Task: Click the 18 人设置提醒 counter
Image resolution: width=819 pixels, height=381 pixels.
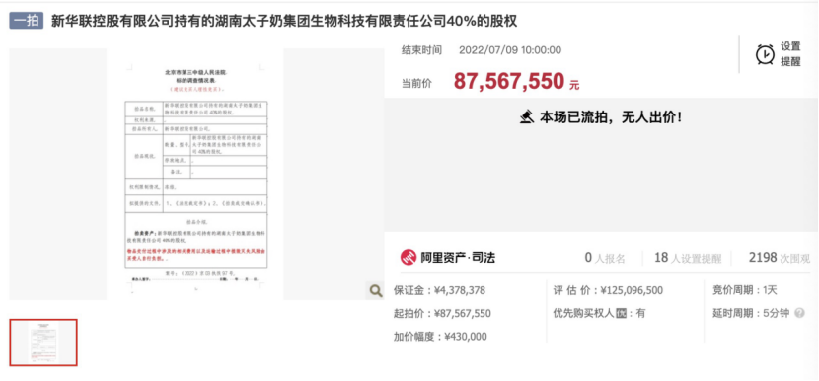Action: pos(688,258)
